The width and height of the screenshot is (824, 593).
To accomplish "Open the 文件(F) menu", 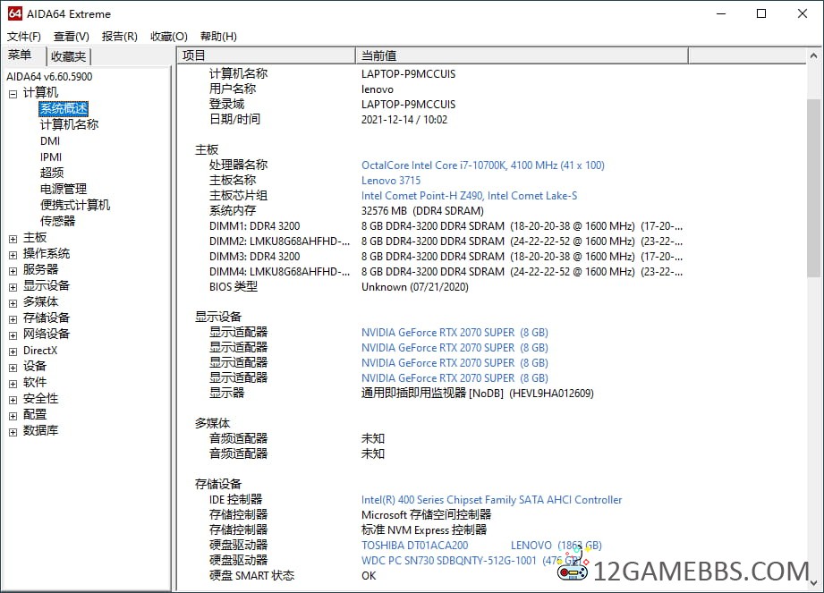I will click(23, 37).
